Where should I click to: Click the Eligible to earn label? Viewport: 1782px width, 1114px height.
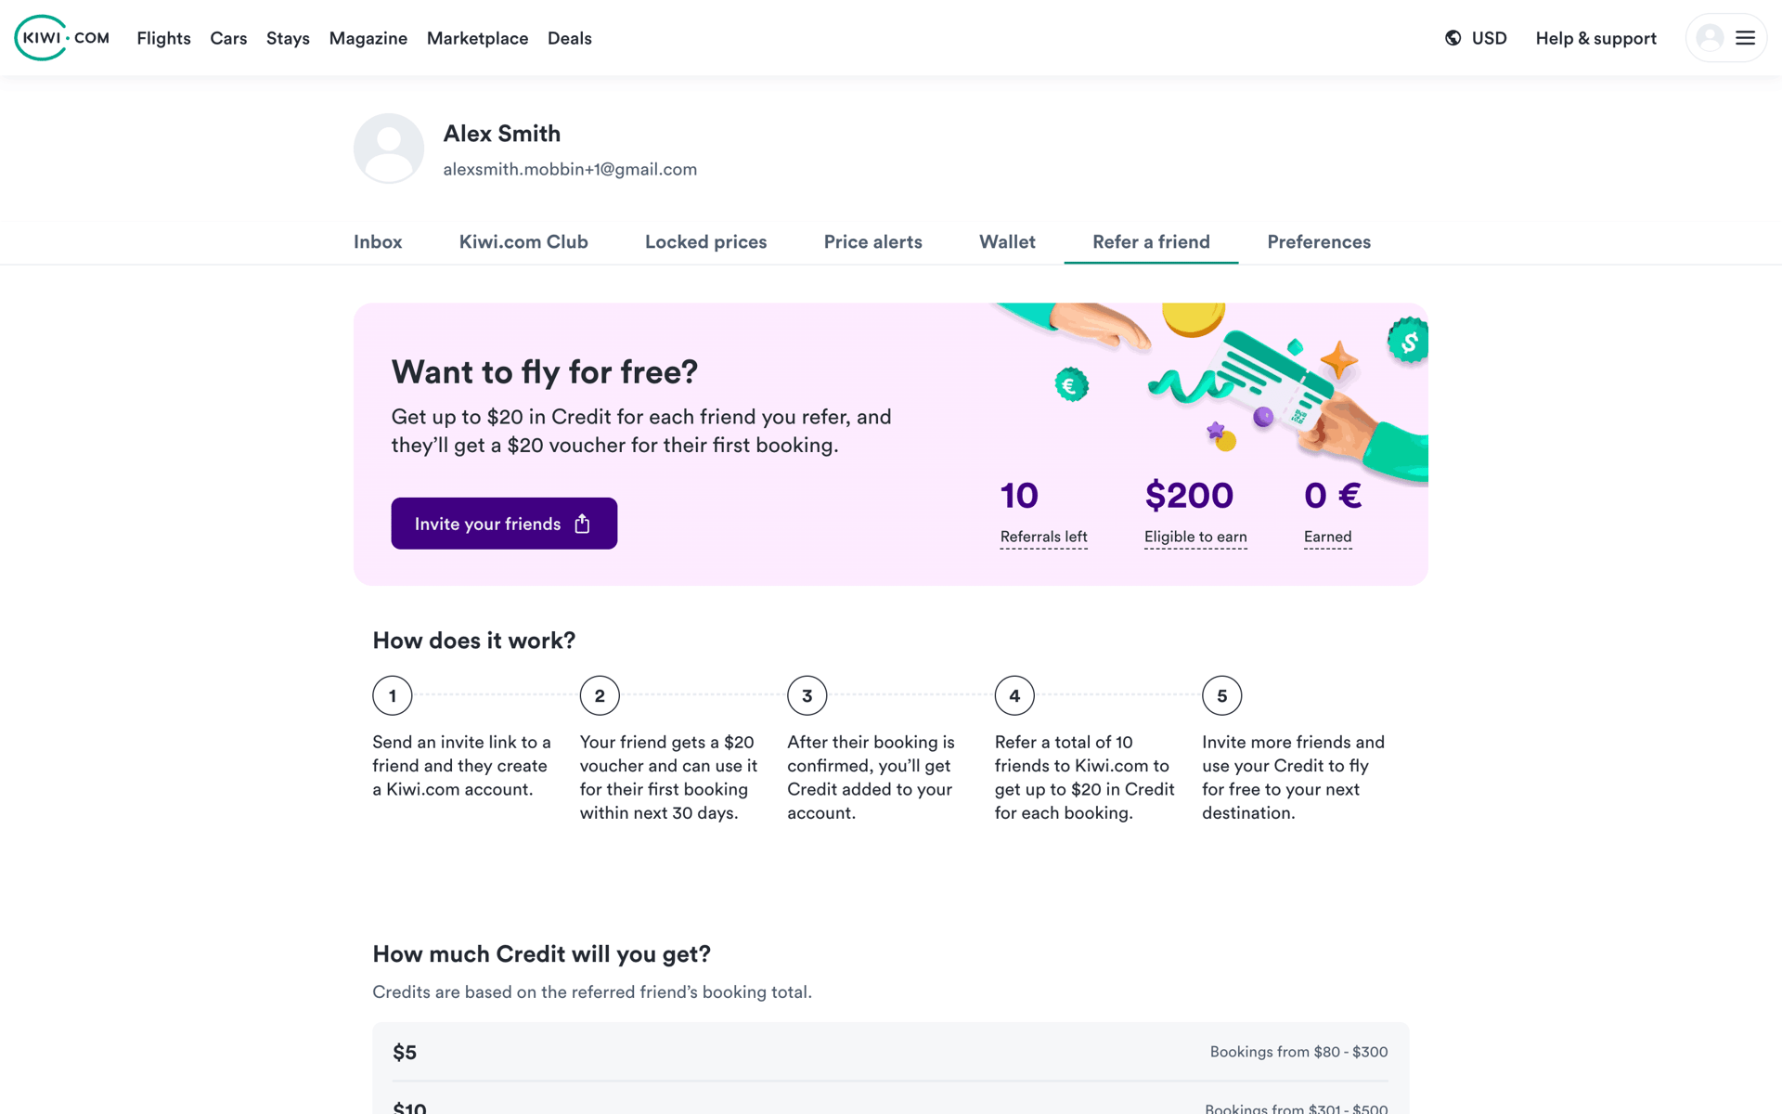click(x=1195, y=538)
